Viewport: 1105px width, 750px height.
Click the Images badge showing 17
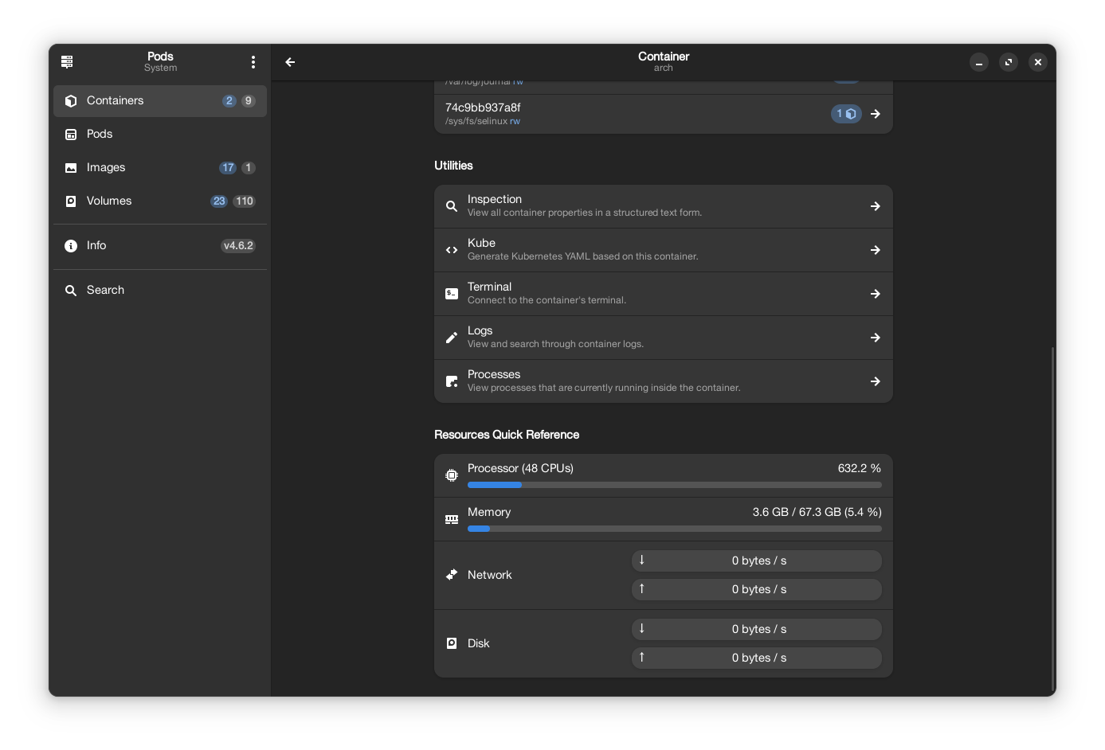(x=228, y=168)
